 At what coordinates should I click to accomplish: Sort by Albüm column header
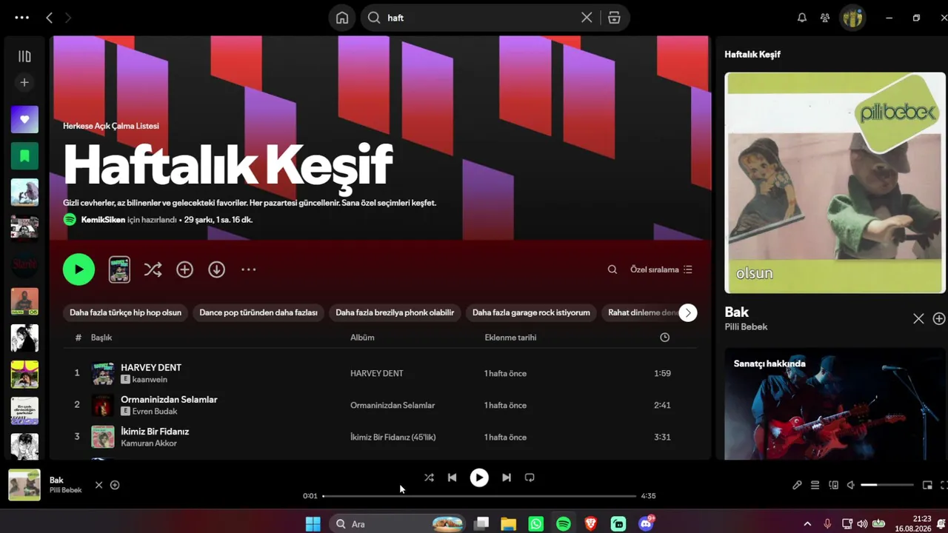tap(362, 338)
